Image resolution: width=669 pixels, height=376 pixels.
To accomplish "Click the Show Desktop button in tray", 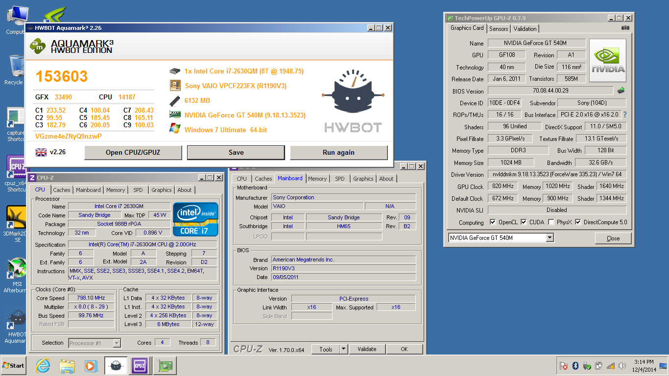I will [664, 366].
